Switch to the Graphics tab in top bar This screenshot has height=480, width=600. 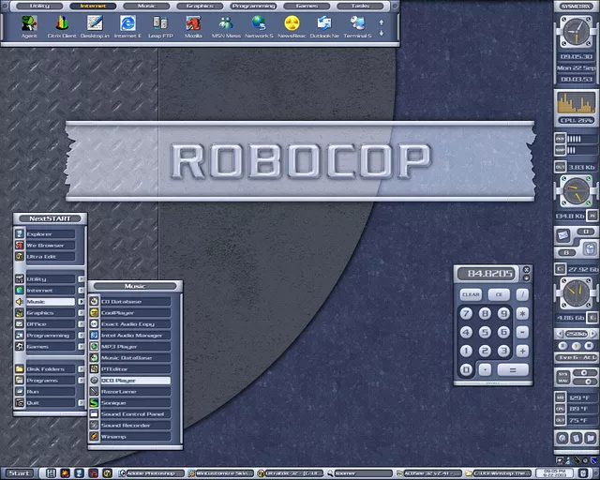pyautogui.click(x=200, y=6)
